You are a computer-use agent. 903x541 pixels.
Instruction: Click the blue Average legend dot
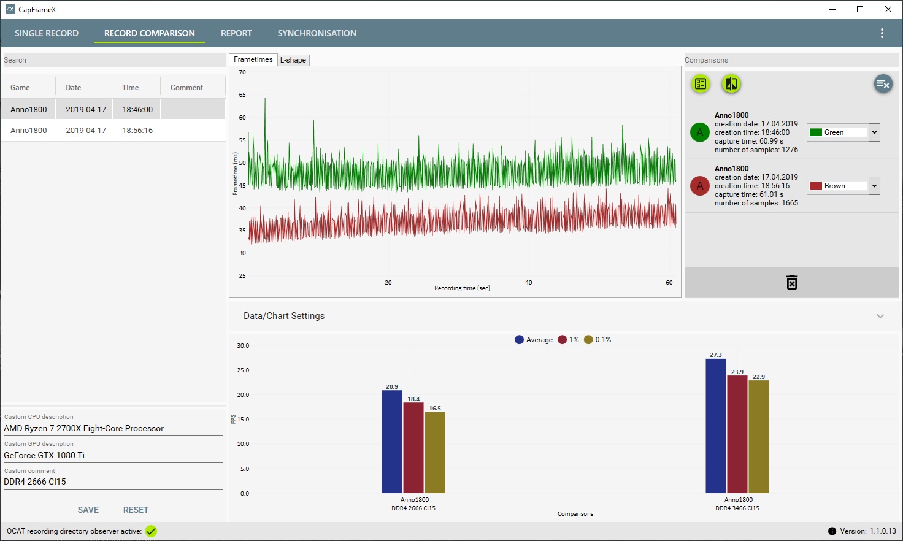point(519,340)
